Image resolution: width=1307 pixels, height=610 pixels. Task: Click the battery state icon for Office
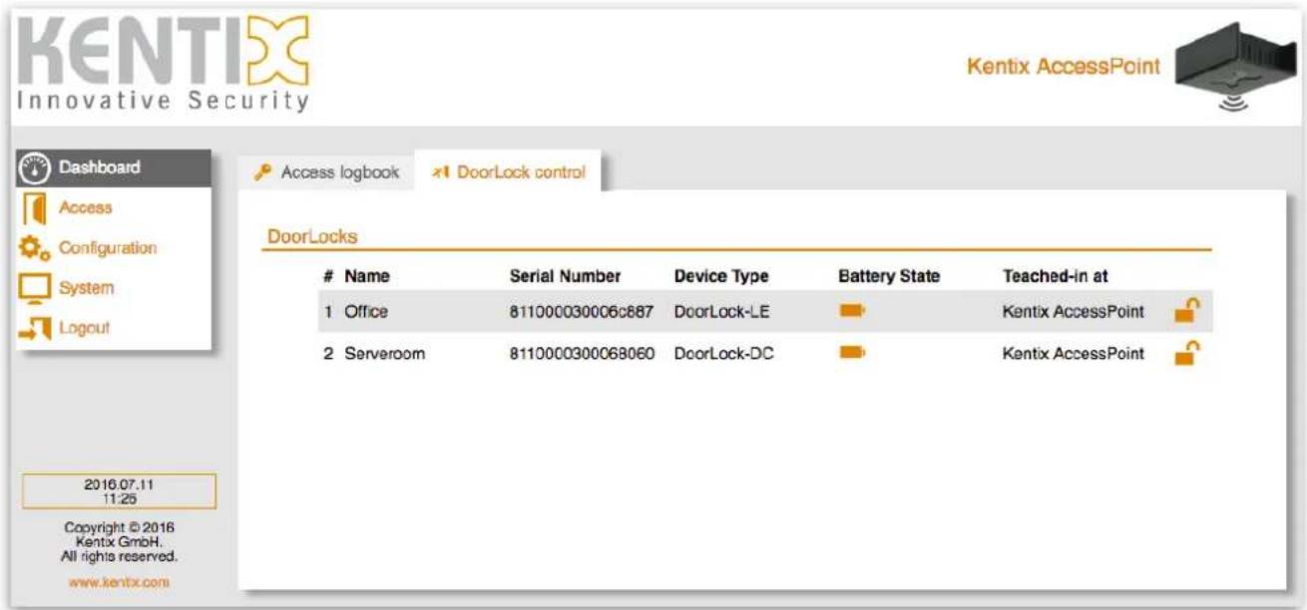pos(852,311)
